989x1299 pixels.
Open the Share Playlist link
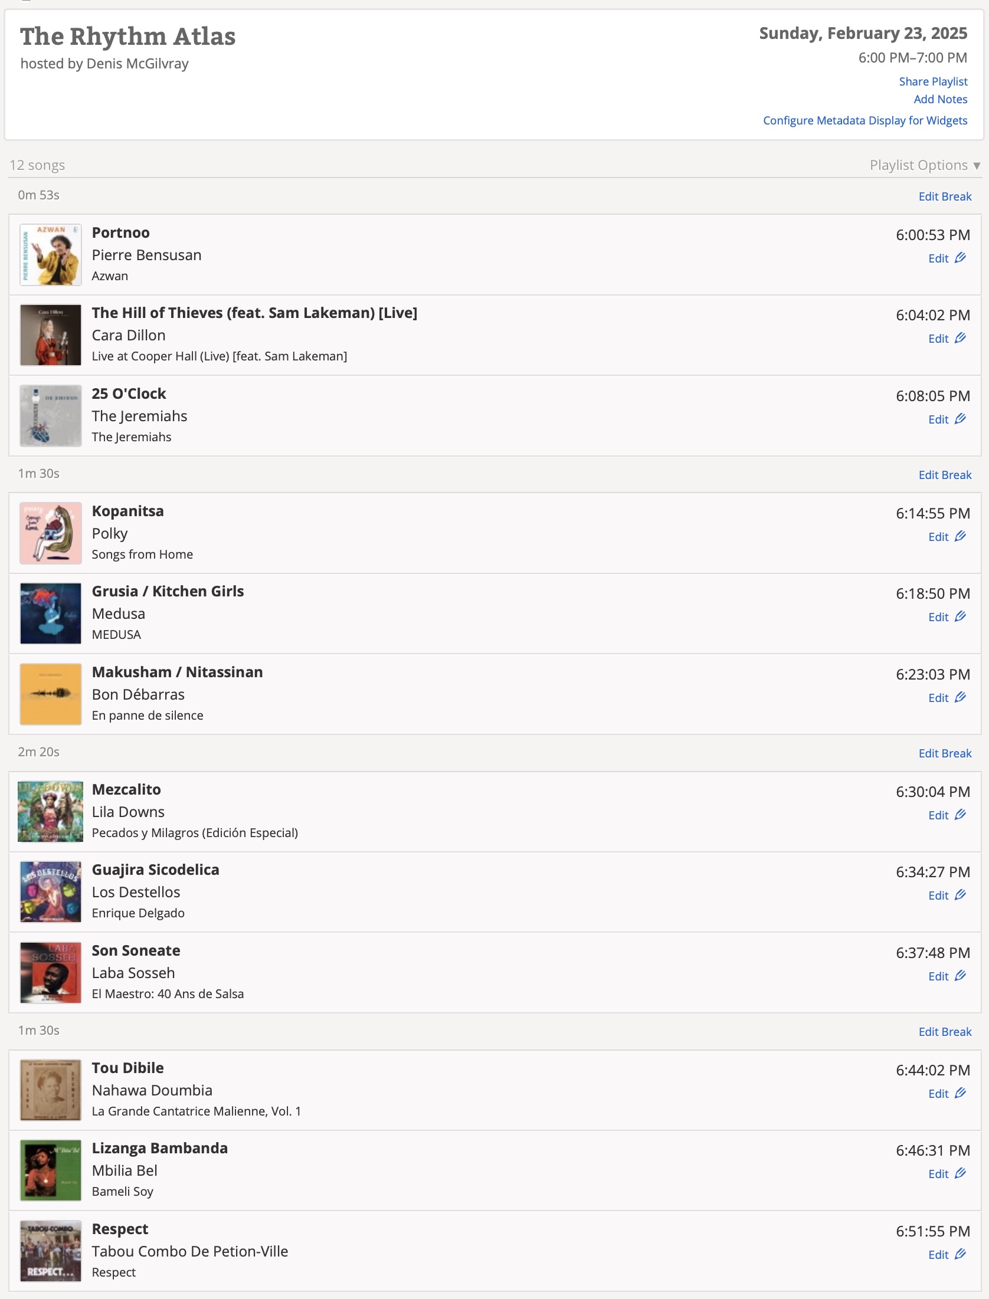coord(933,81)
